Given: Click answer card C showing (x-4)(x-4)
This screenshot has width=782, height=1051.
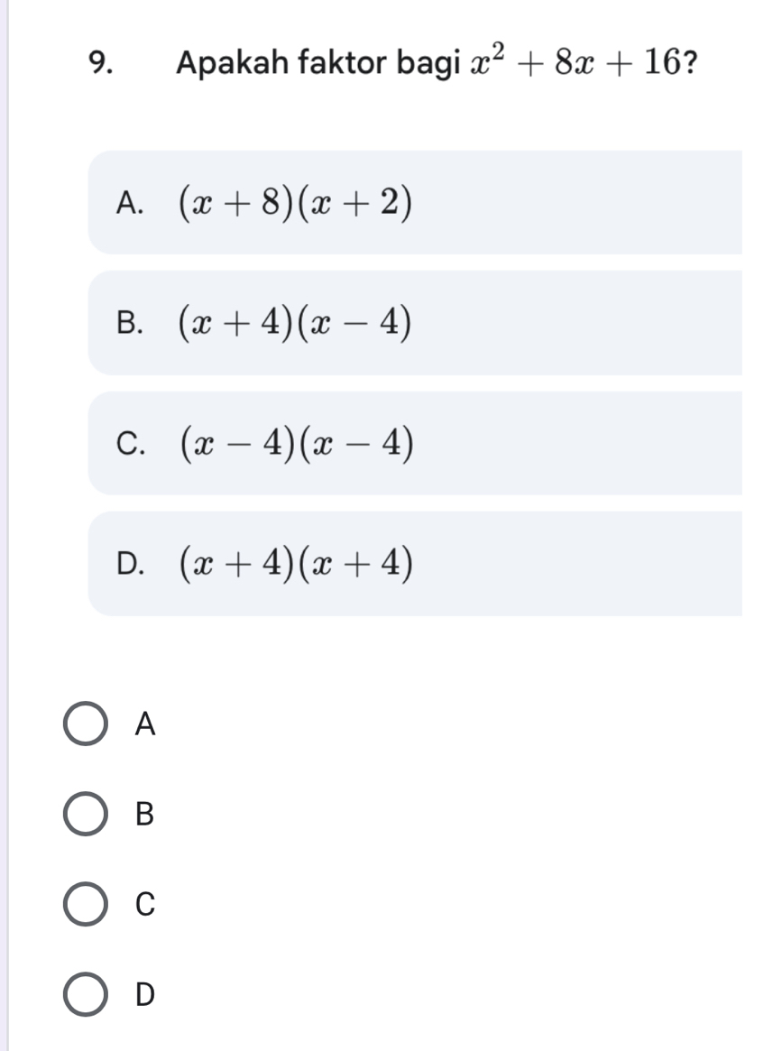Looking at the screenshot, I should pyautogui.click(x=415, y=442).
